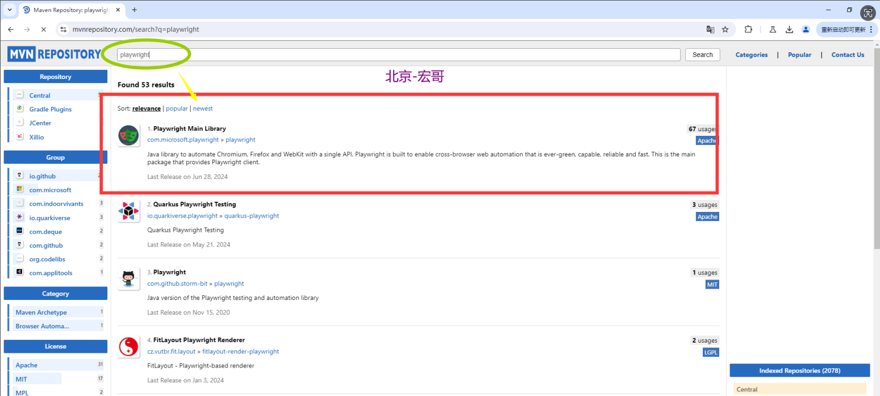Open the Categories menu link

752,55
